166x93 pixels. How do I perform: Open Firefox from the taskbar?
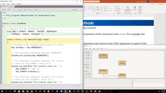(32, 91)
